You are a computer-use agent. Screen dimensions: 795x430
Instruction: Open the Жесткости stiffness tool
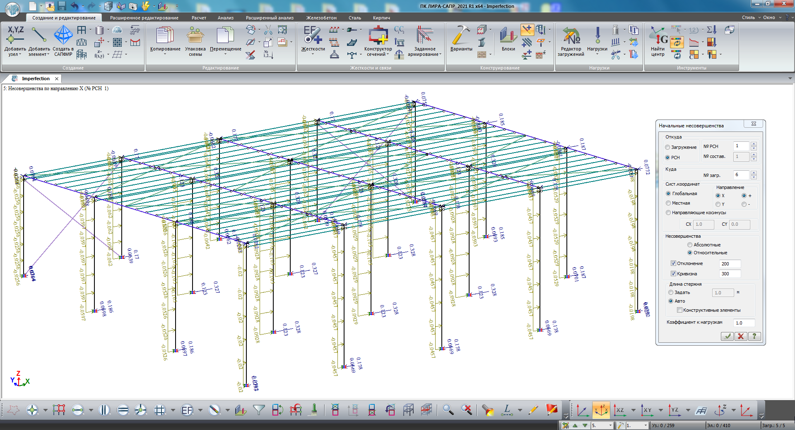(313, 36)
